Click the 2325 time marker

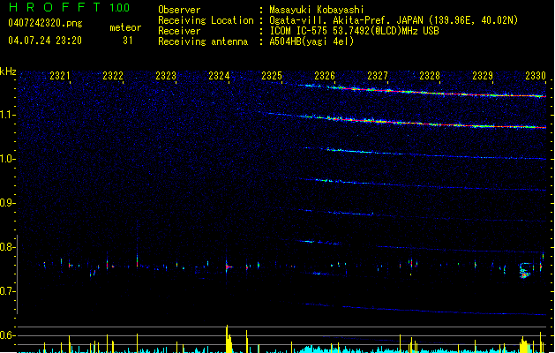(272, 76)
